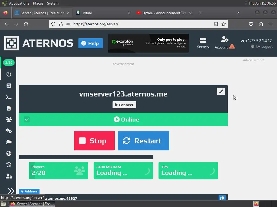The image size is (277, 207).
Task: Open the exaroton advertisement banner
Action: pos(149,43)
